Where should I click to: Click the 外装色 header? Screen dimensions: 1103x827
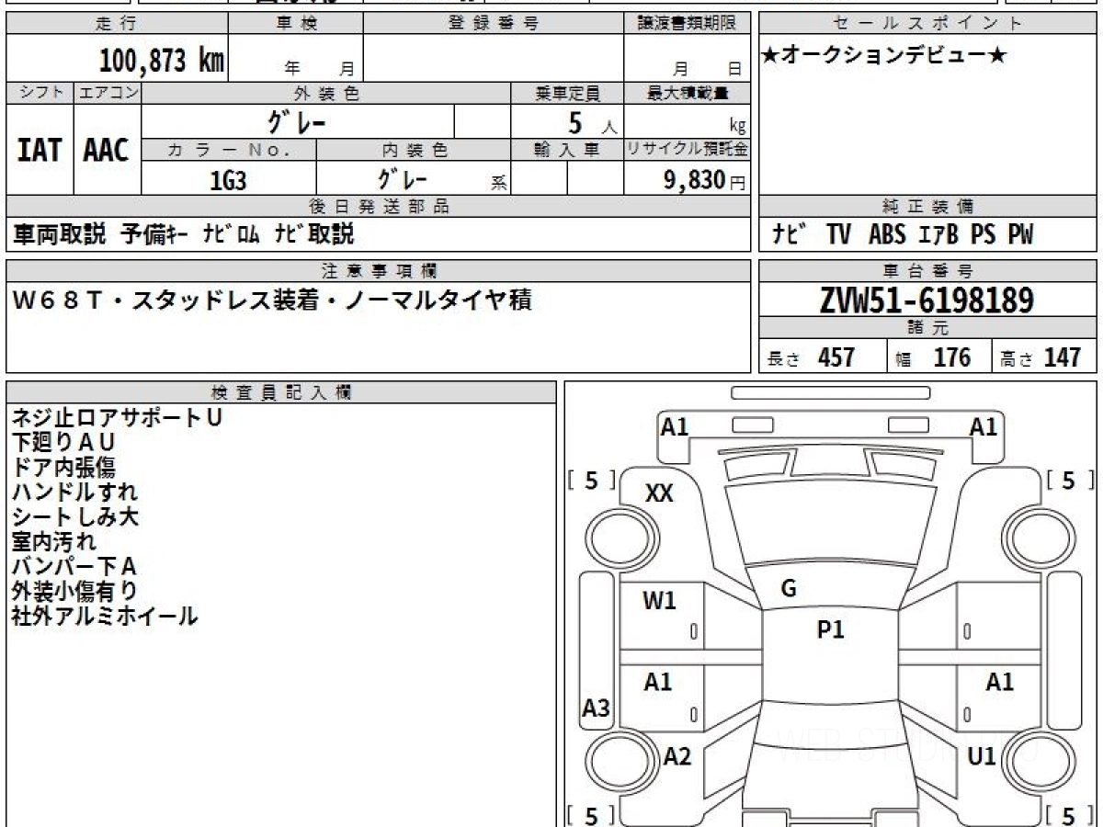pyautogui.click(x=326, y=93)
